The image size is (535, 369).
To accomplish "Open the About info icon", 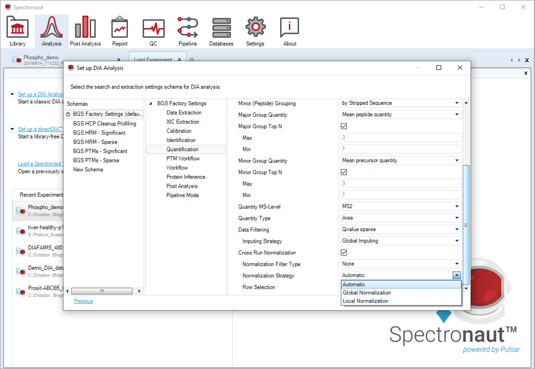I will (x=289, y=31).
